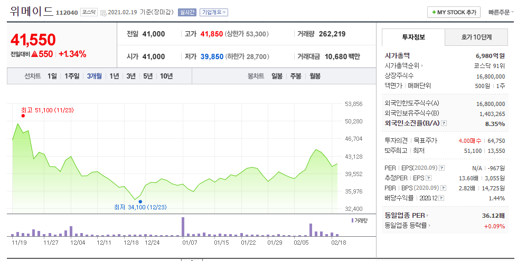Switch to the 투자정보 tab
Viewport: 517px width, 261px height.
[413, 37]
